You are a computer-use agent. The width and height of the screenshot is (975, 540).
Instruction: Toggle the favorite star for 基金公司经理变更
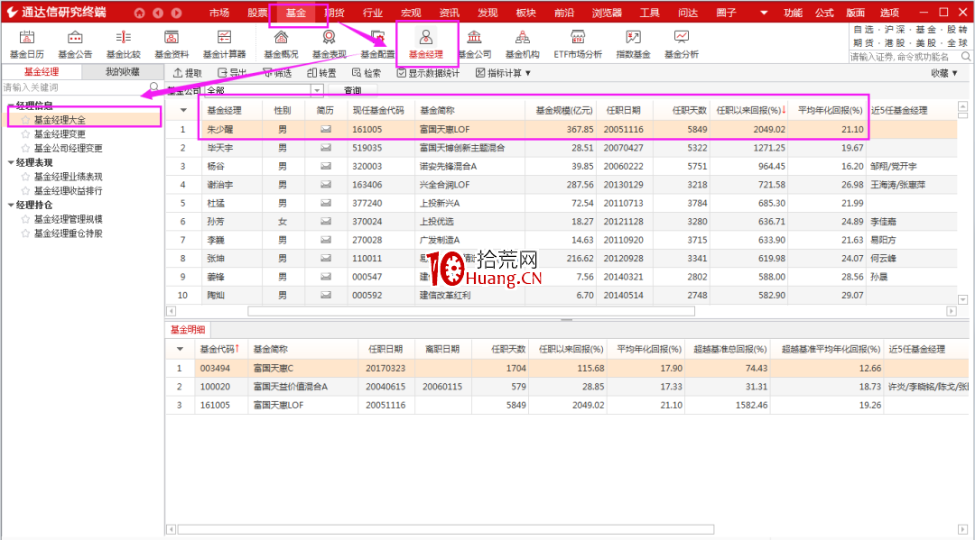click(25, 149)
